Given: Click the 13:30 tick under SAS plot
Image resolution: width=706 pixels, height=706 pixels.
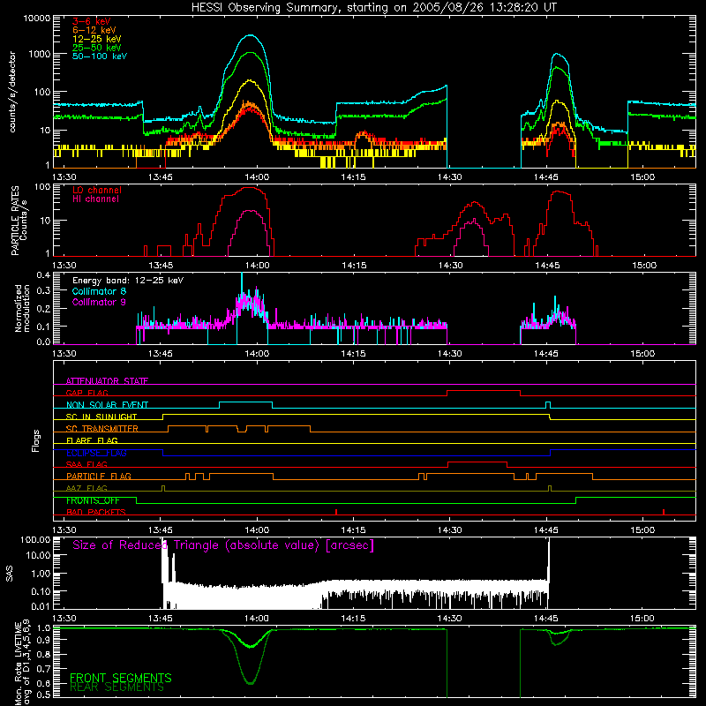Looking at the screenshot, I should pyautogui.click(x=64, y=619).
